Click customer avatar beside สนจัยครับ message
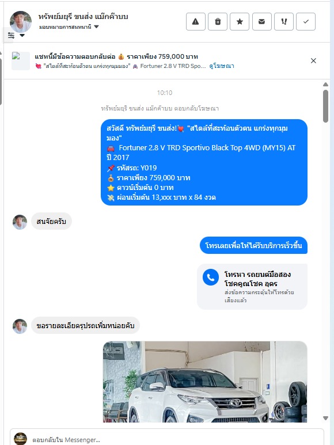 coord(20,222)
